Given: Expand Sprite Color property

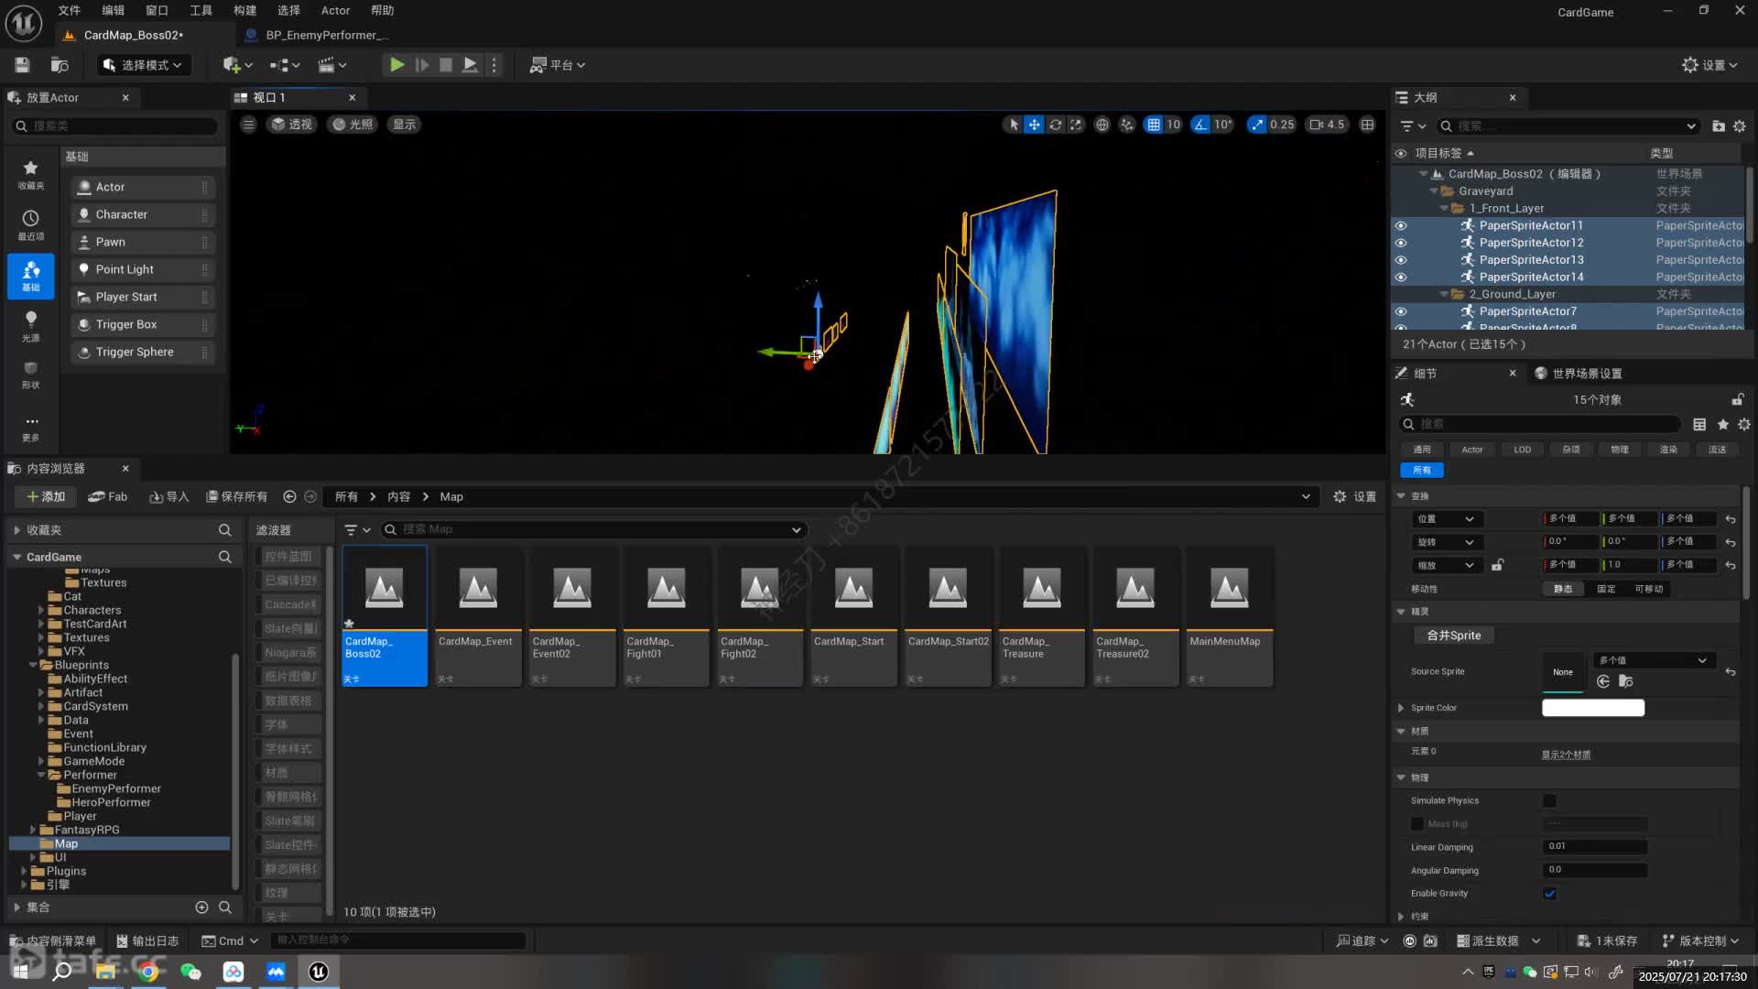Looking at the screenshot, I should tap(1401, 708).
